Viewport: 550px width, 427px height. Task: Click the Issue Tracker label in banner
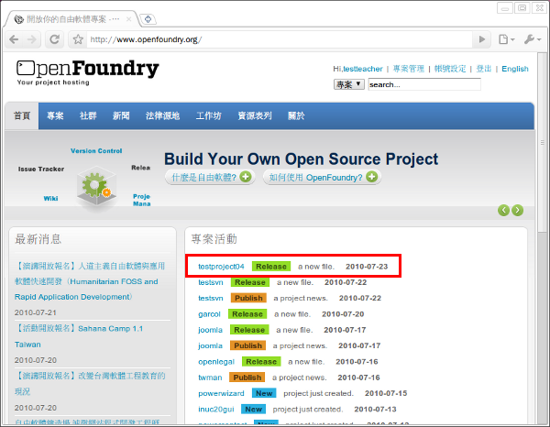tap(41, 169)
